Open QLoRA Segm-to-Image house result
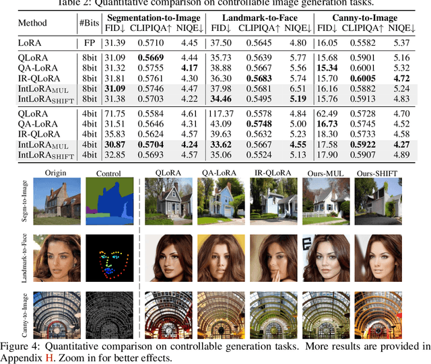Viewport: 431px width, 364px height. 169,201
